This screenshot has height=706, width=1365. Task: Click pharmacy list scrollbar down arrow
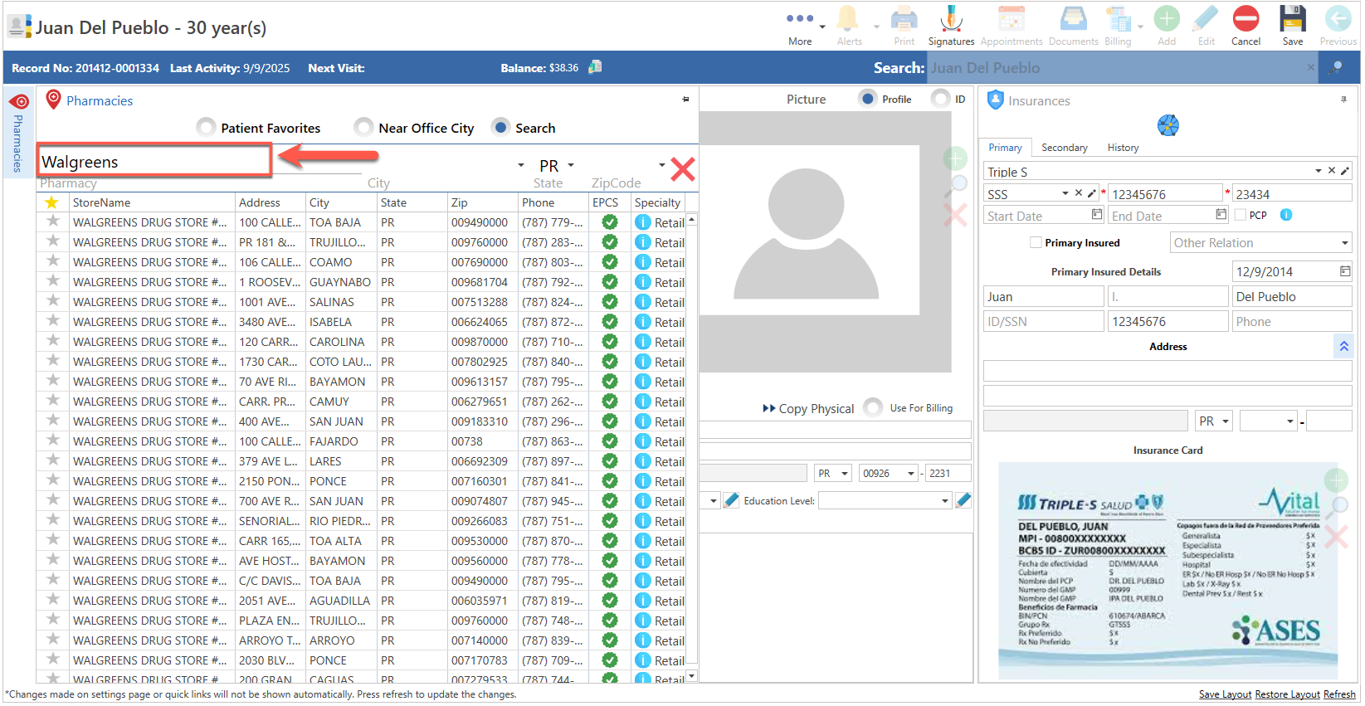[691, 677]
